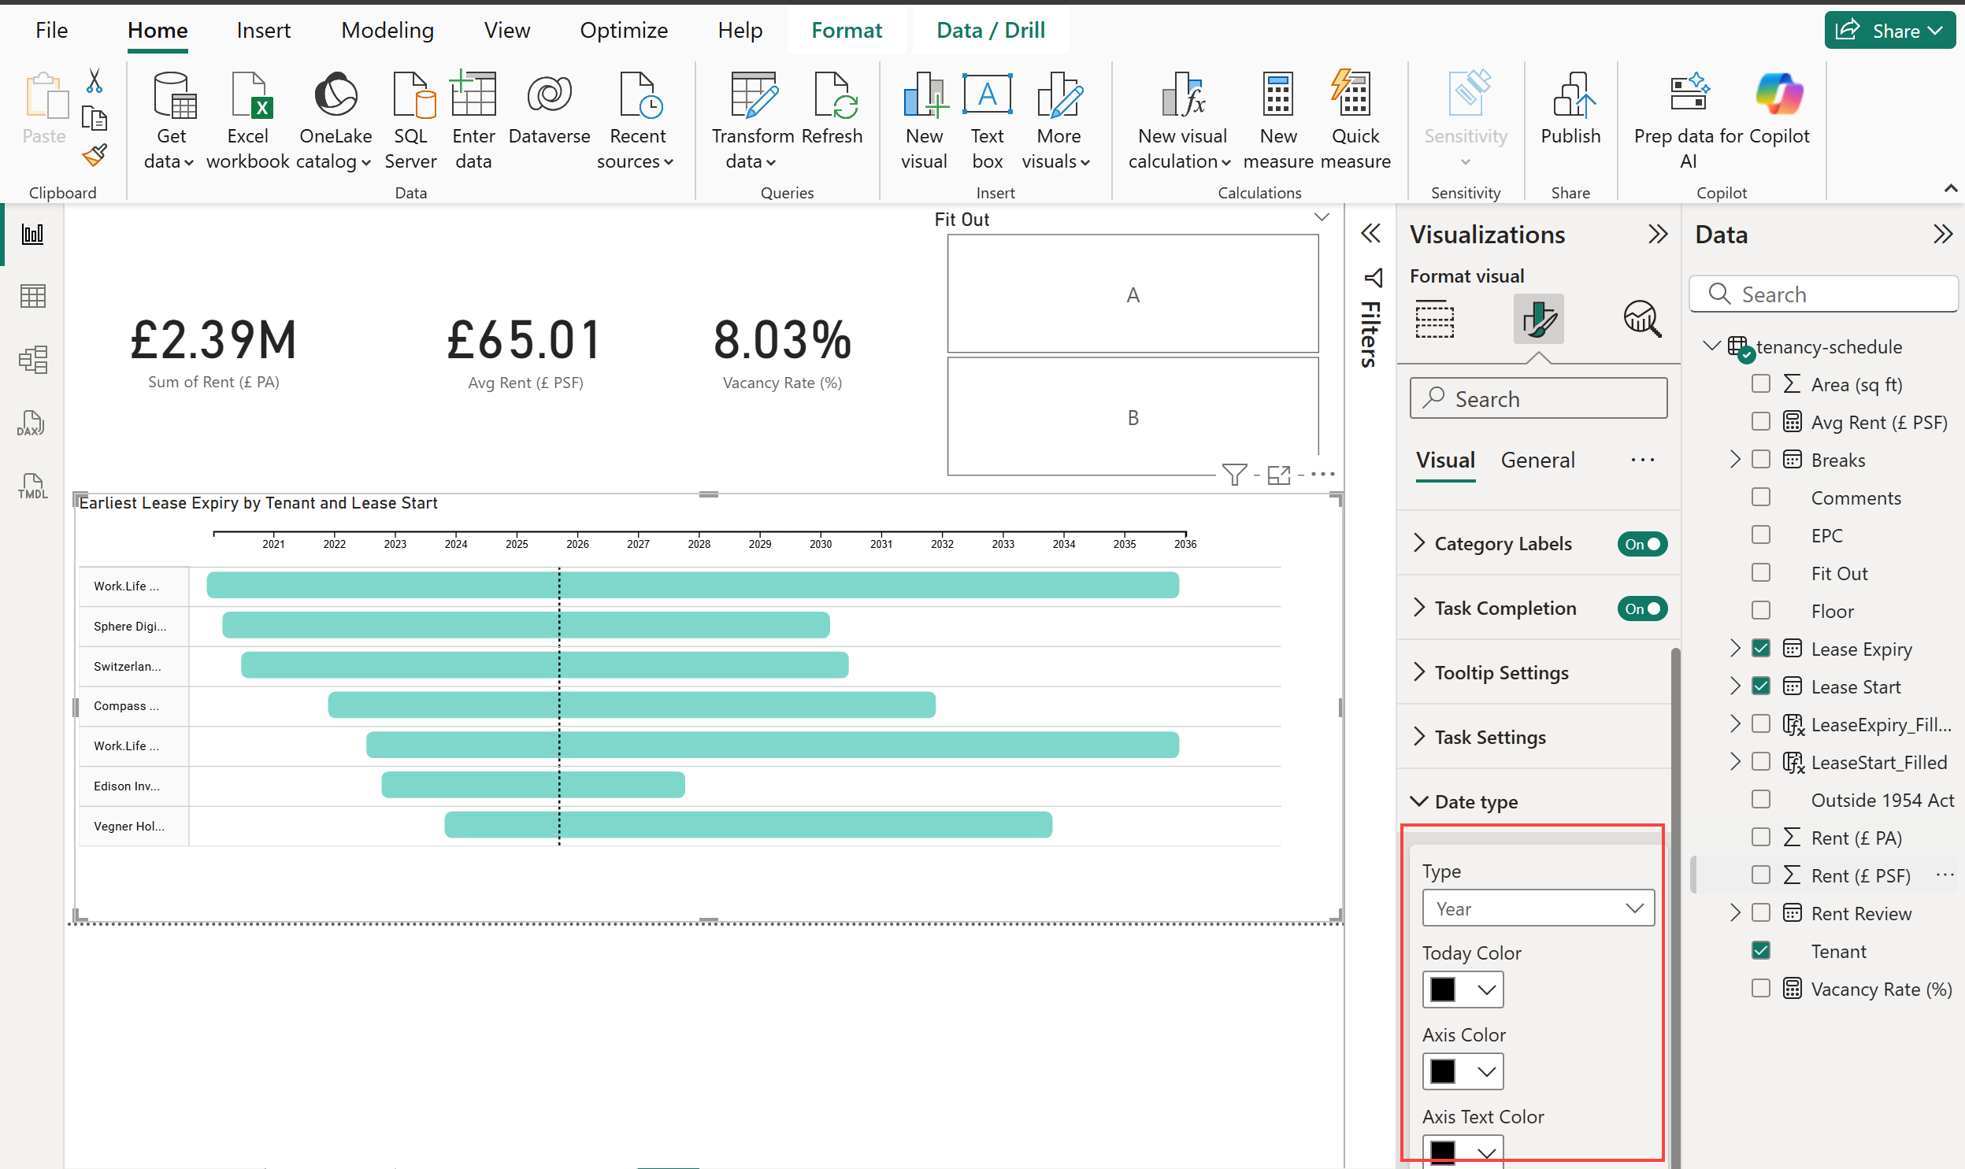
Task: Click the Format Painter brush icon
Action: pos(95,155)
